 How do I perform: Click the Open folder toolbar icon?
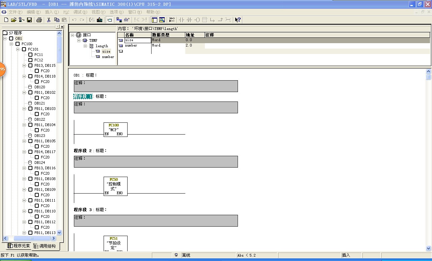point(14,20)
